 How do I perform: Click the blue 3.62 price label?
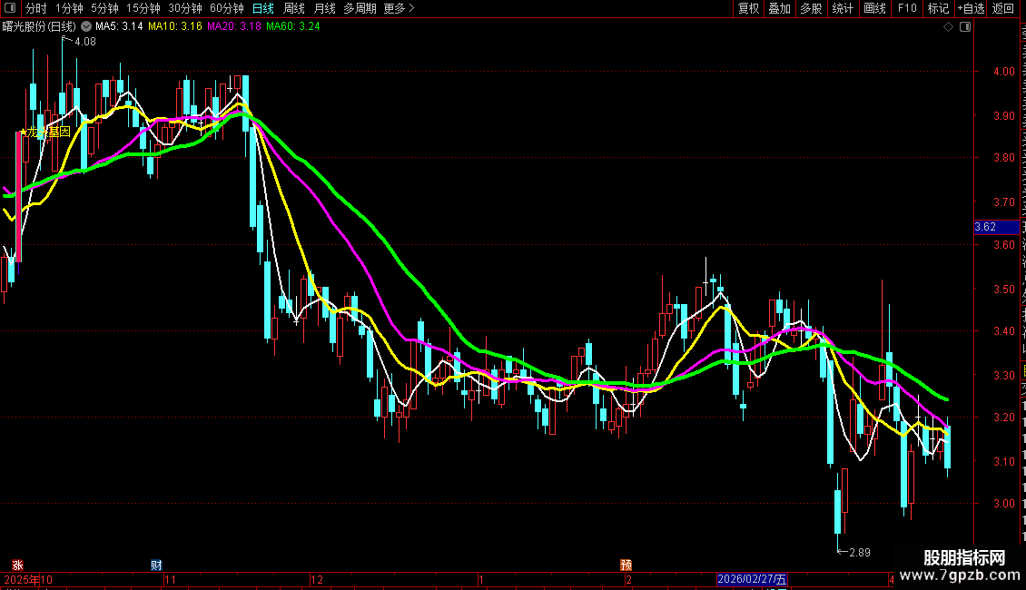click(985, 227)
